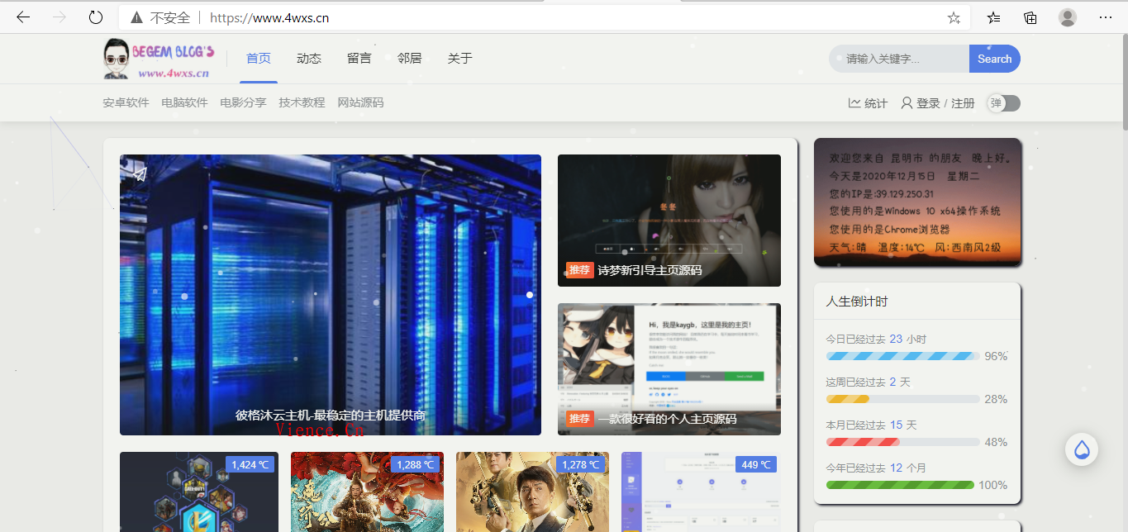Toggle the 弹 switch

tap(1004, 103)
